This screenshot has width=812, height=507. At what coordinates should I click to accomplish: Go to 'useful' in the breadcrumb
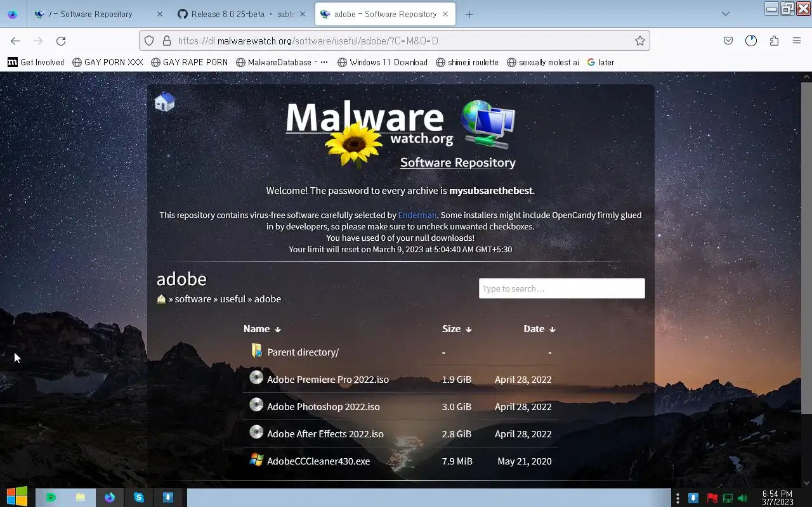tap(232, 298)
